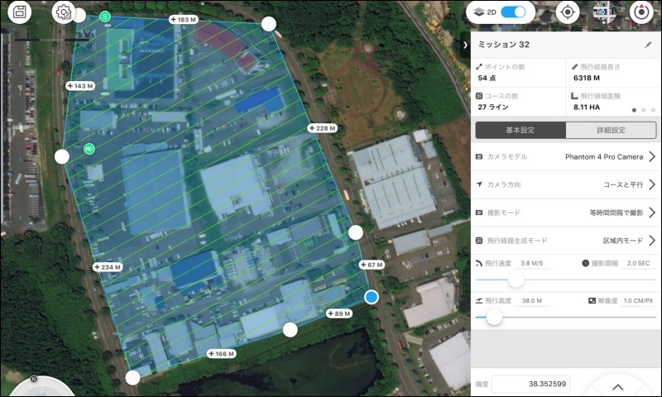Image resolution: width=662 pixels, height=397 pixels.
Task: Click the カメラ方向 arrow icon
Action: [479, 184]
